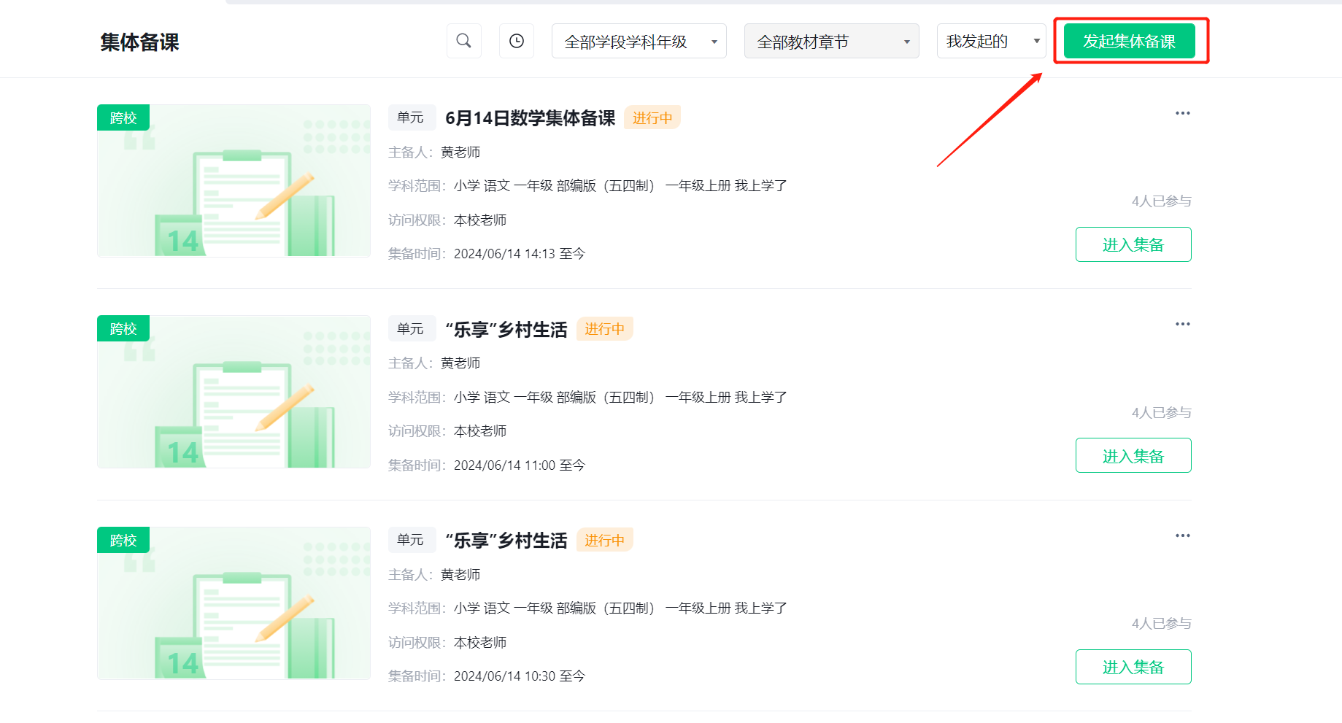Click 跨校 badge on the 11:00 card

click(123, 329)
